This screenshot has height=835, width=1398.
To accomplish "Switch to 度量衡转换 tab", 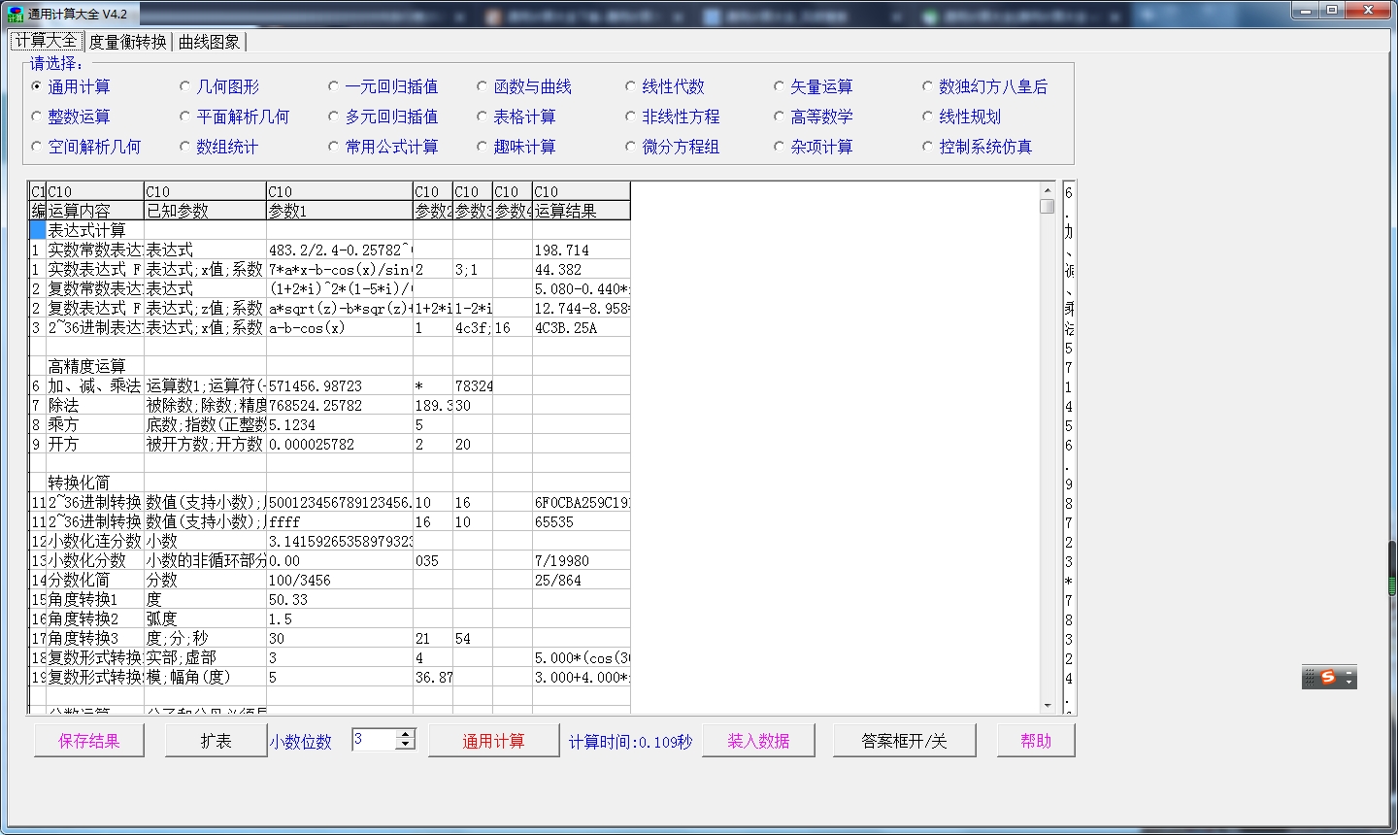I will (127, 42).
